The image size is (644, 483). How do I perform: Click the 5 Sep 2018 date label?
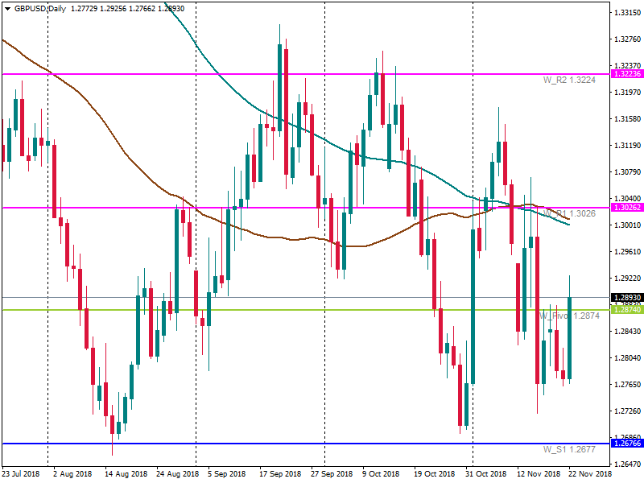point(225,474)
